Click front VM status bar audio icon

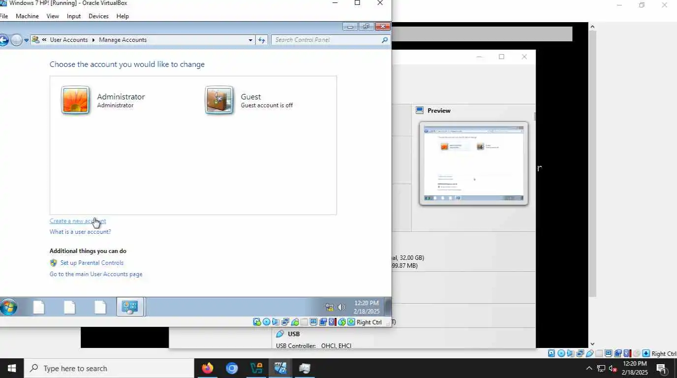[276, 322]
